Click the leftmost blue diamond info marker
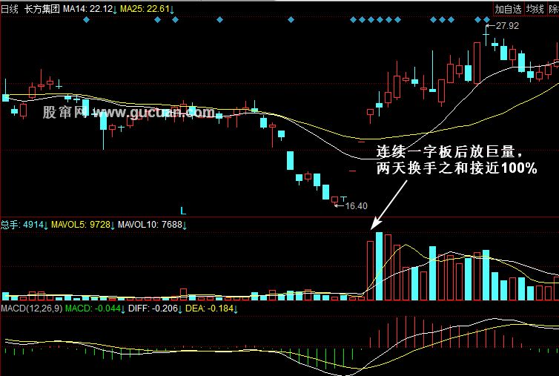 pos(86,20)
